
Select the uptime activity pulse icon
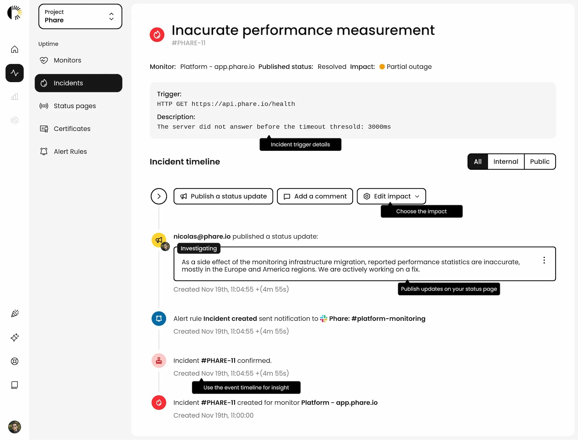(x=14, y=73)
